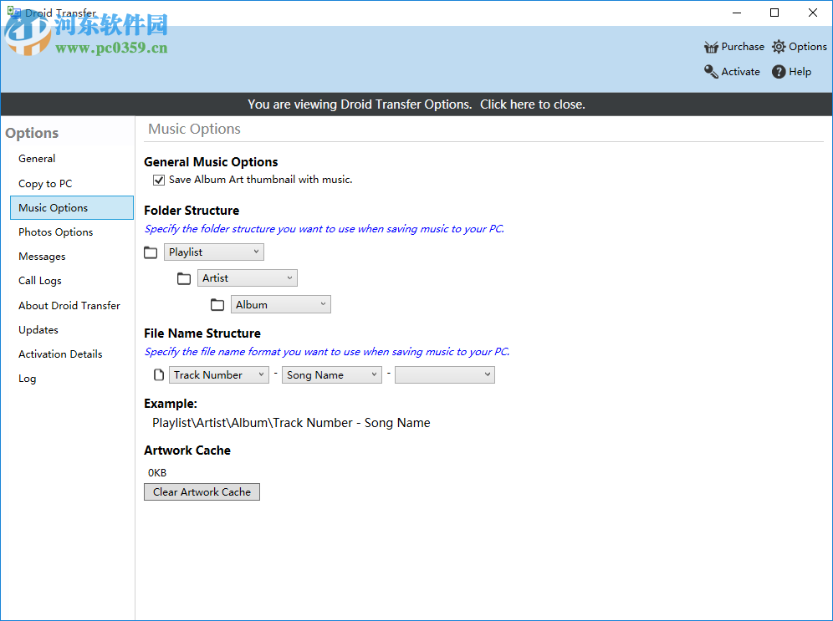The height and width of the screenshot is (621, 833).
Task: Click the Activate key icon
Action: pos(708,72)
